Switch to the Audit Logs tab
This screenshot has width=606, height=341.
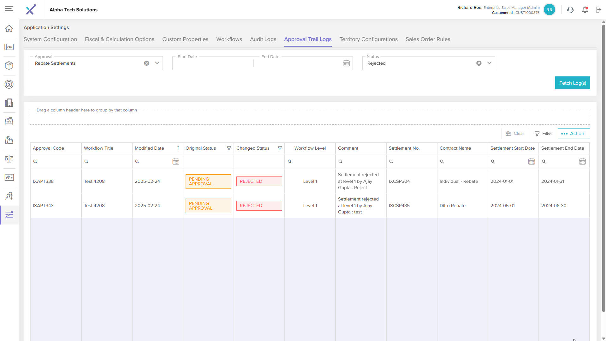(x=263, y=39)
